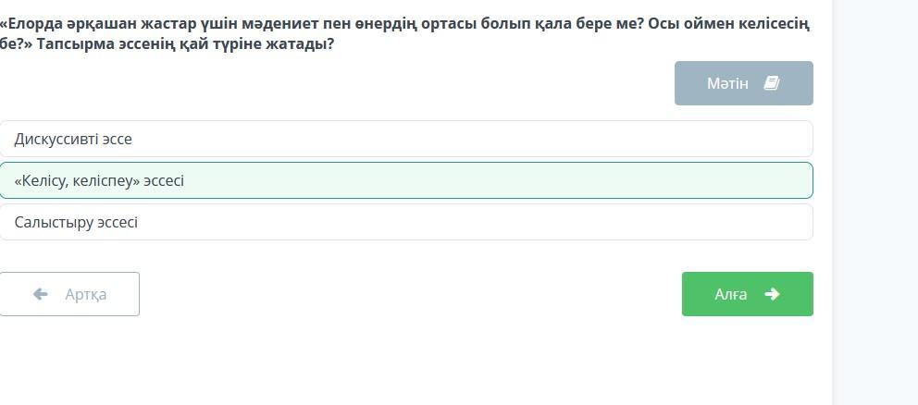Click the Мәтін label text
This screenshot has width=918, height=405.
[727, 83]
